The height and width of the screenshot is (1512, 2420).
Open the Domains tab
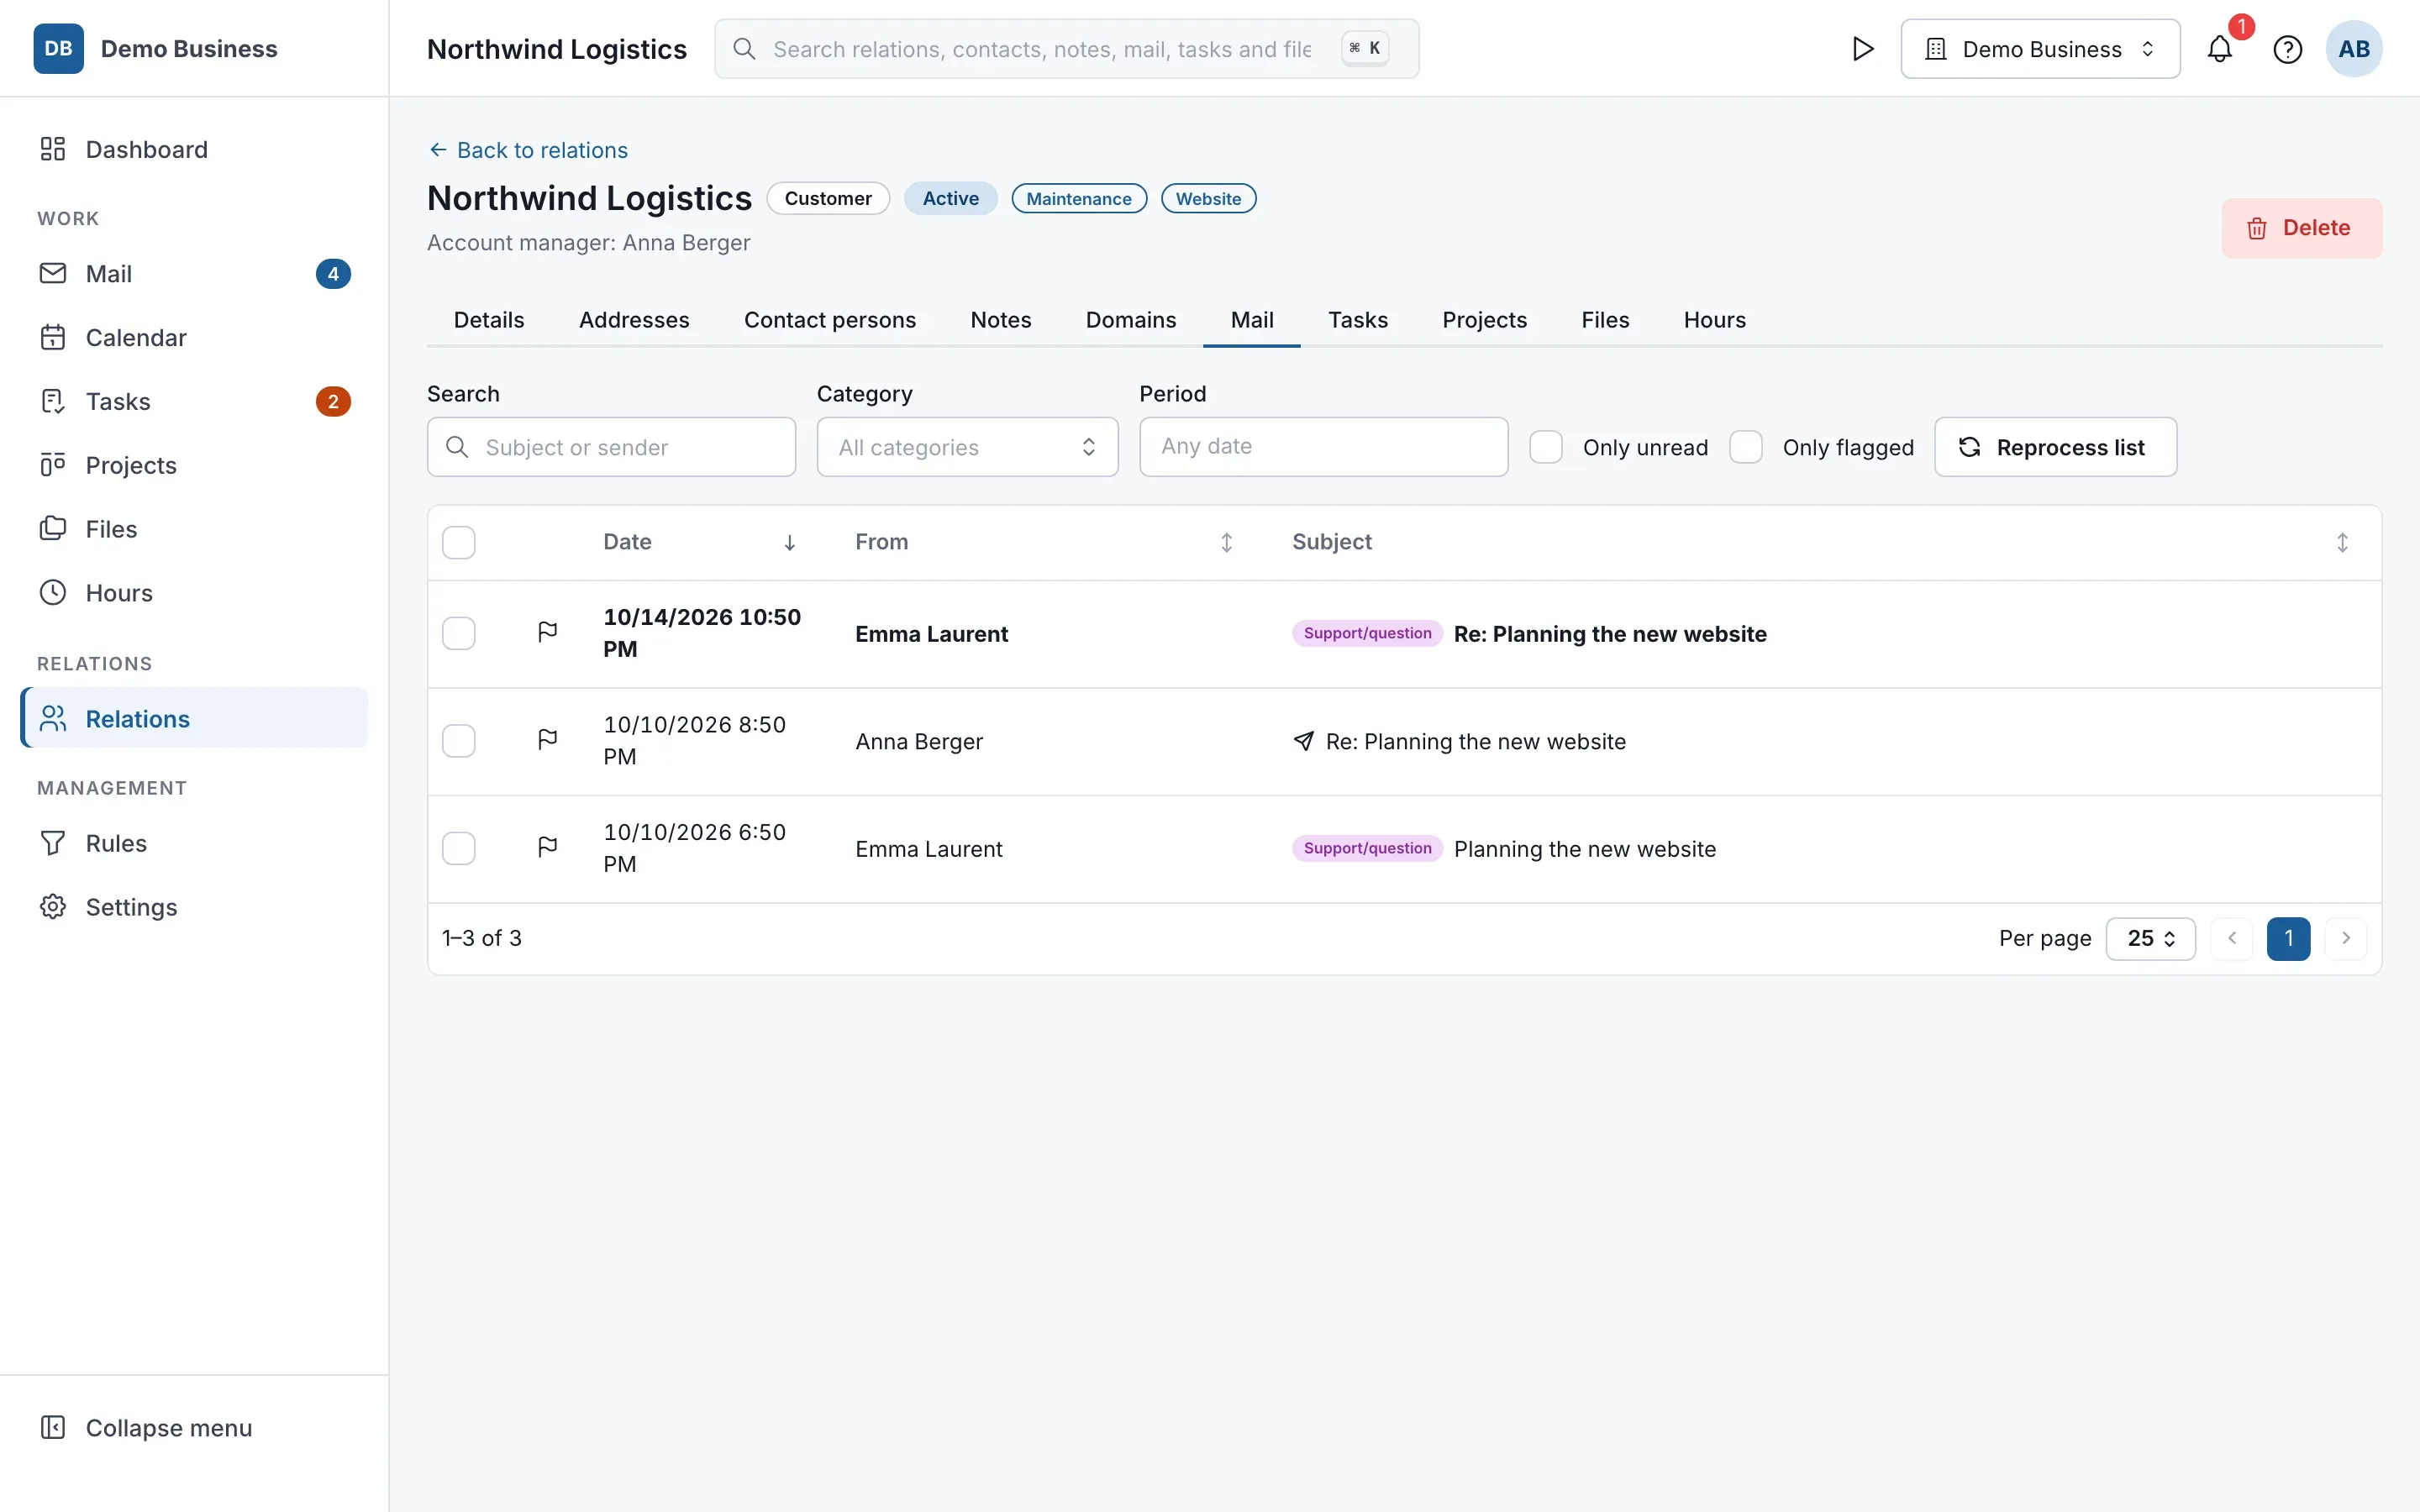pyautogui.click(x=1130, y=320)
